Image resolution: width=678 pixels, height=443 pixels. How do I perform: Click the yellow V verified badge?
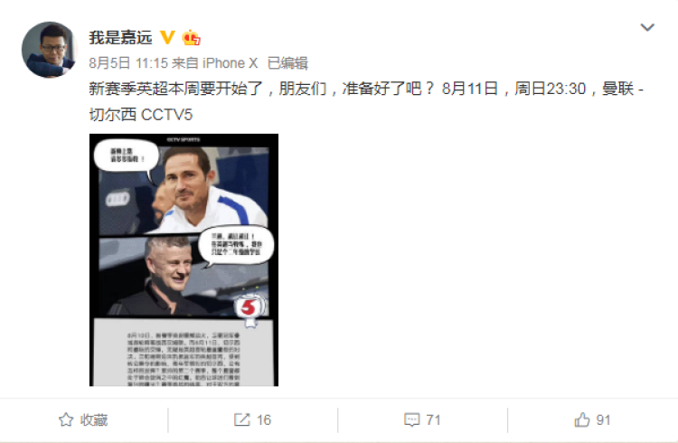[x=168, y=37]
